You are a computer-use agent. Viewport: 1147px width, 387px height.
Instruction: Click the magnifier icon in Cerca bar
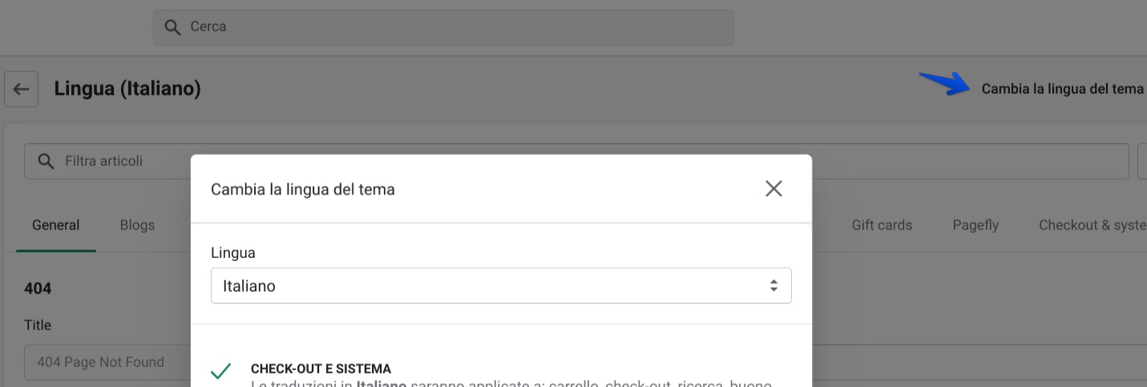coord(172,27)
